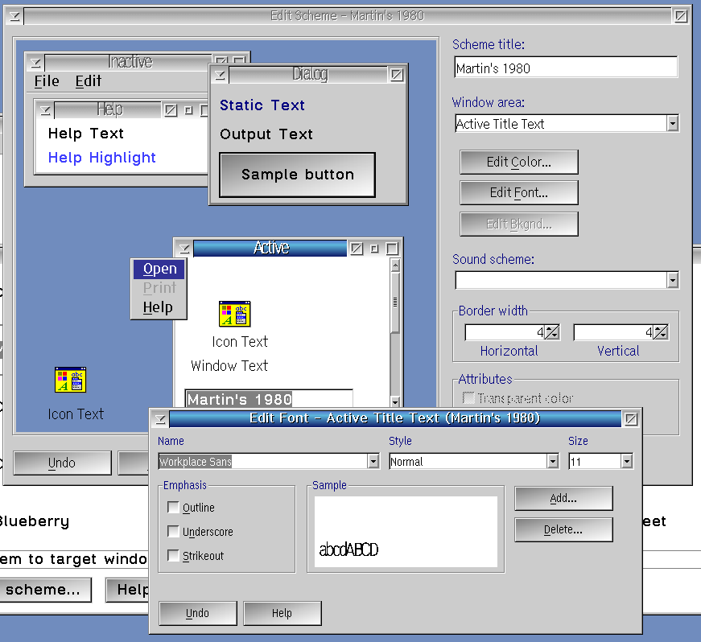
Task: Click File in the Inactive window's menu bar
Action: 47,81
